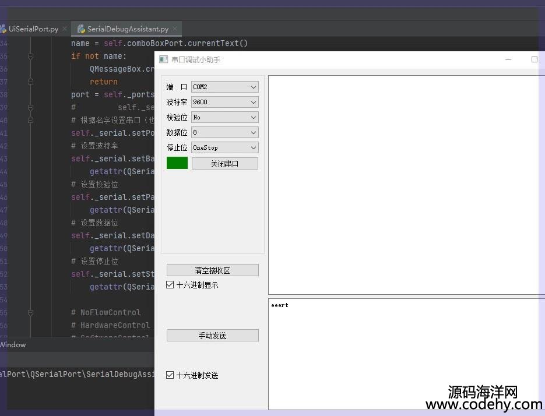Click the '# 设置停止位' comment line
545x416 pixels.
[x=94, y=262]
